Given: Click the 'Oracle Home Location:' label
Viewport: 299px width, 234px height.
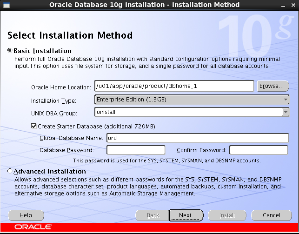Looking at the screenshot, I should pos(61,87).
